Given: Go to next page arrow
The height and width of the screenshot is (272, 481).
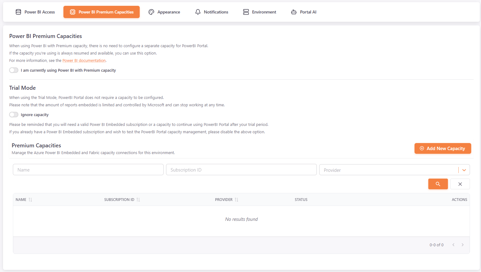Looking at the screenshot, I should (463, 245).
